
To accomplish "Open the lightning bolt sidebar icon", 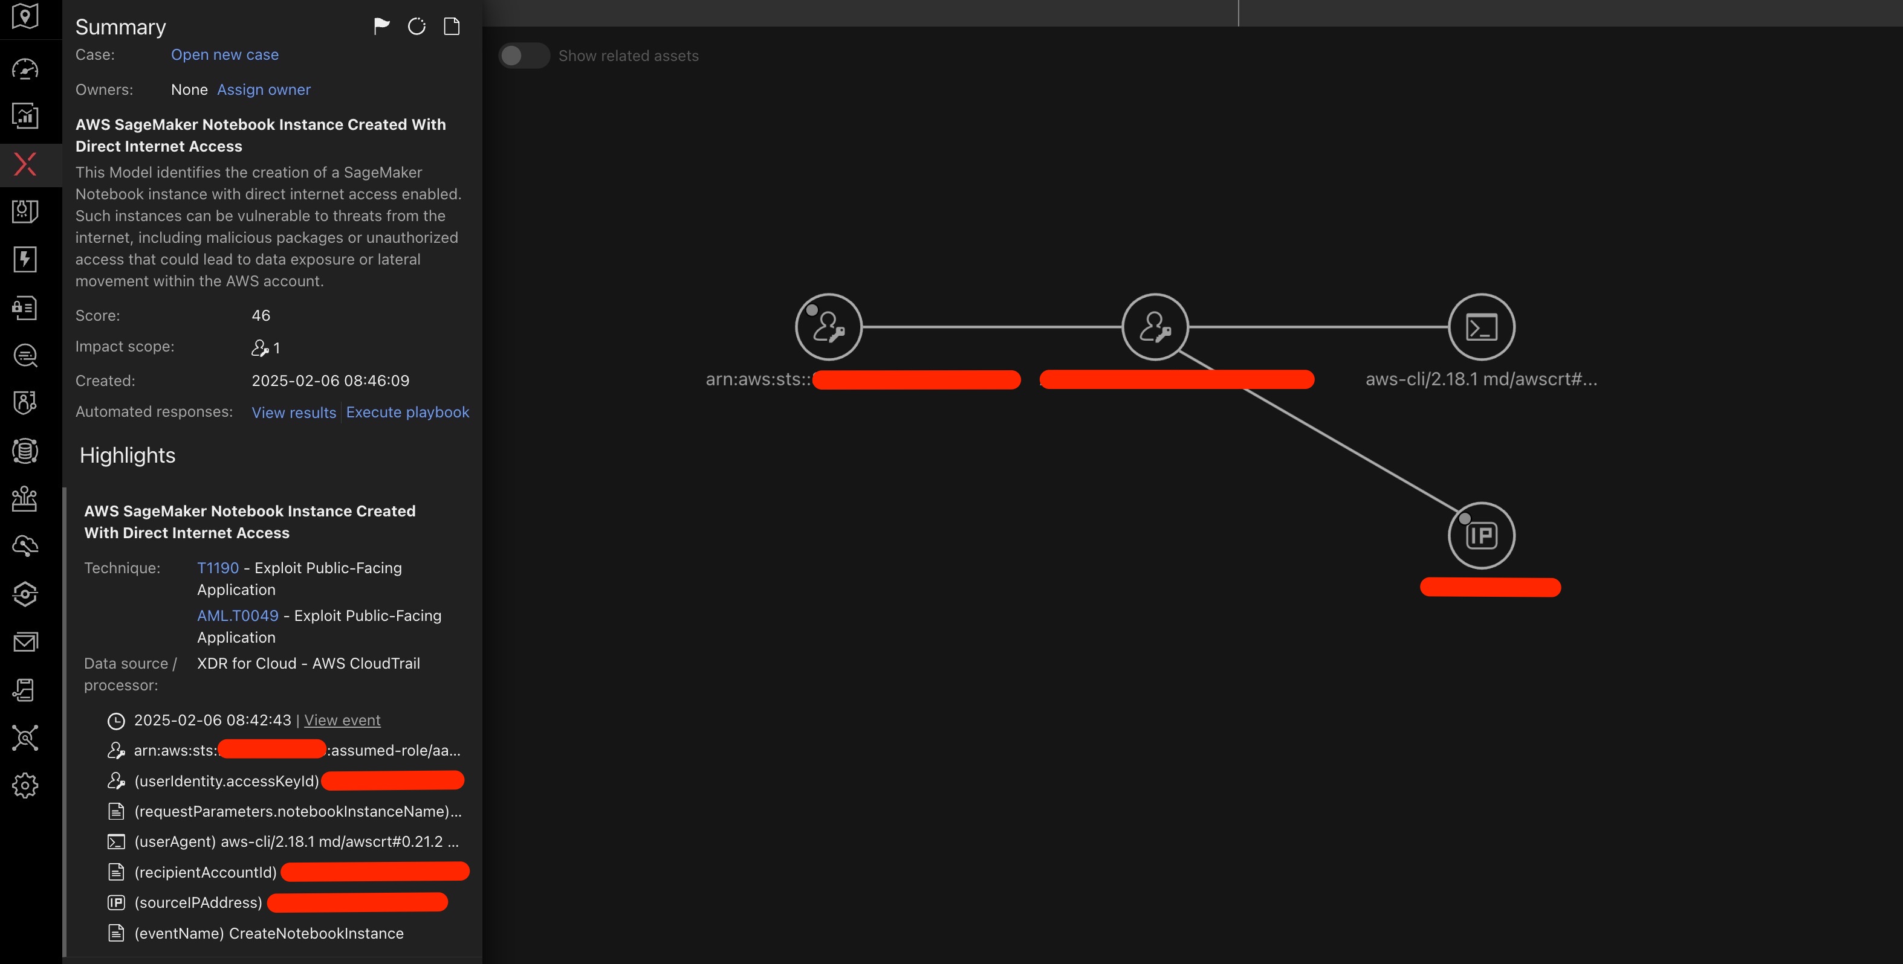I will (25, 260).
